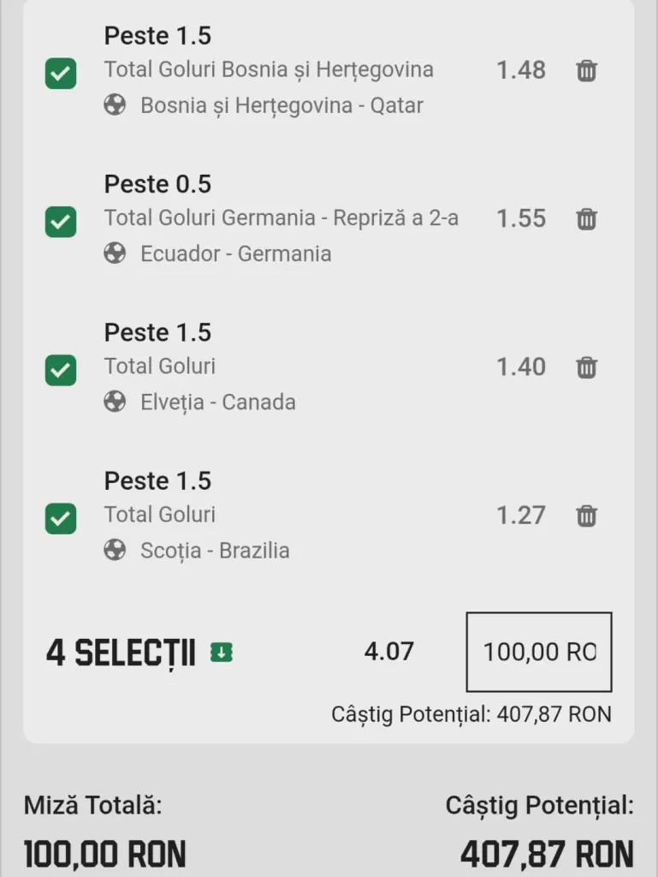Click the football icon beside Elveția - Canada
658x877 pixels.
[115, 402]
